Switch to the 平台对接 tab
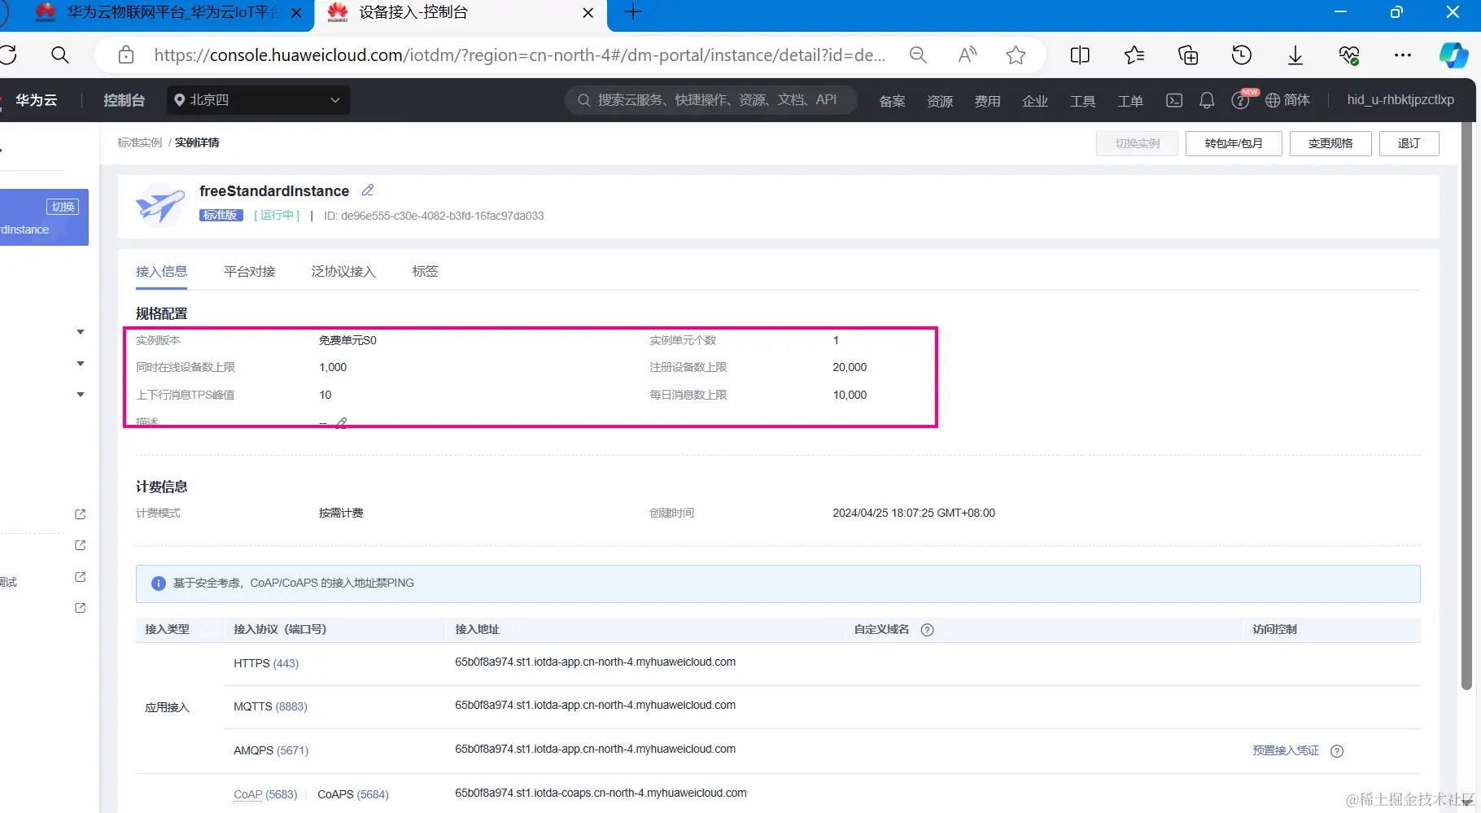1481x813 pixels. point(250,272)
